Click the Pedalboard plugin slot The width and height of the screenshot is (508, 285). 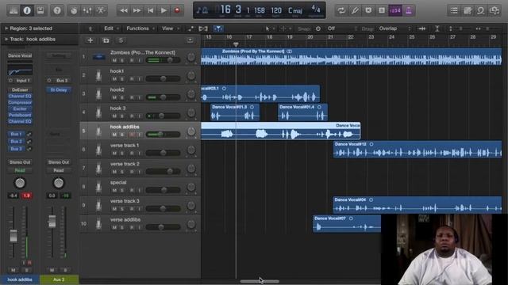20,115
